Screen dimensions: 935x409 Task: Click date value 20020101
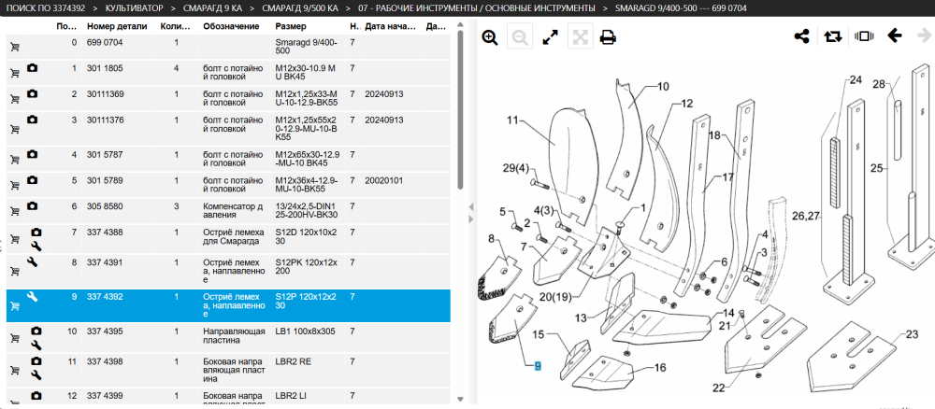(384, 180)
